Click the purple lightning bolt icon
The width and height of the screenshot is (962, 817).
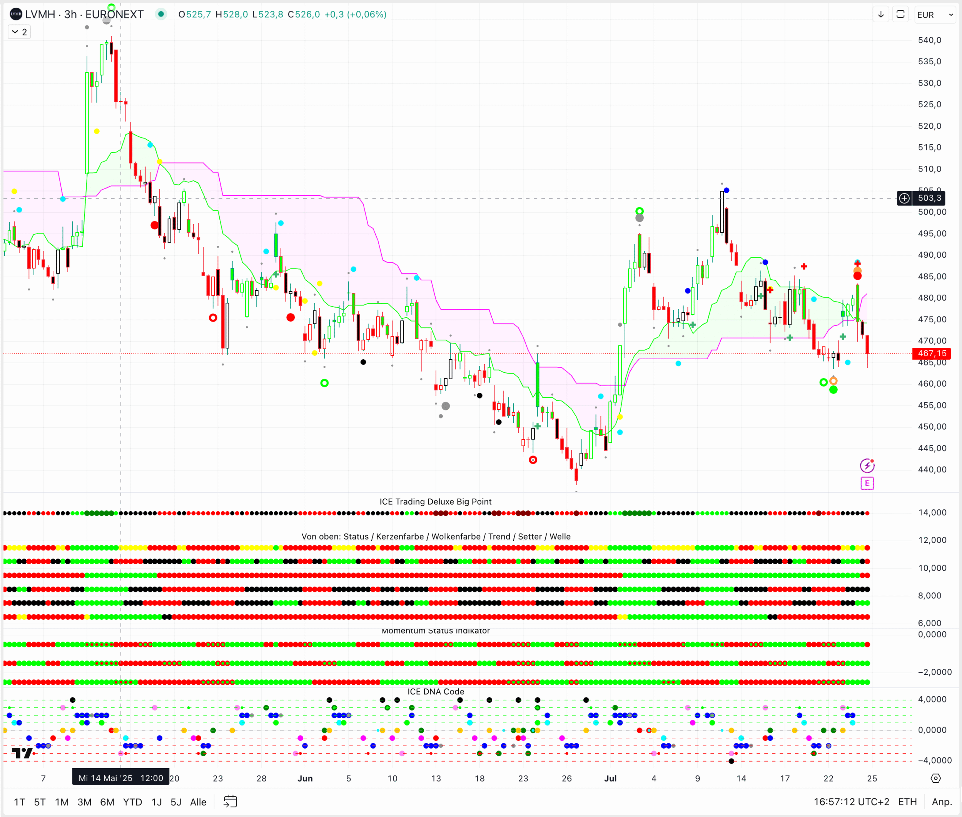[x=867, y=465]
